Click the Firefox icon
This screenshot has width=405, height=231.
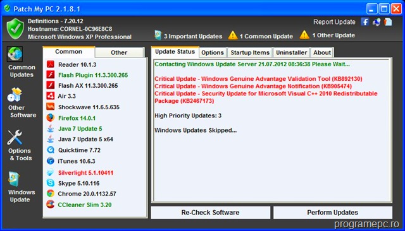(51, 117)
